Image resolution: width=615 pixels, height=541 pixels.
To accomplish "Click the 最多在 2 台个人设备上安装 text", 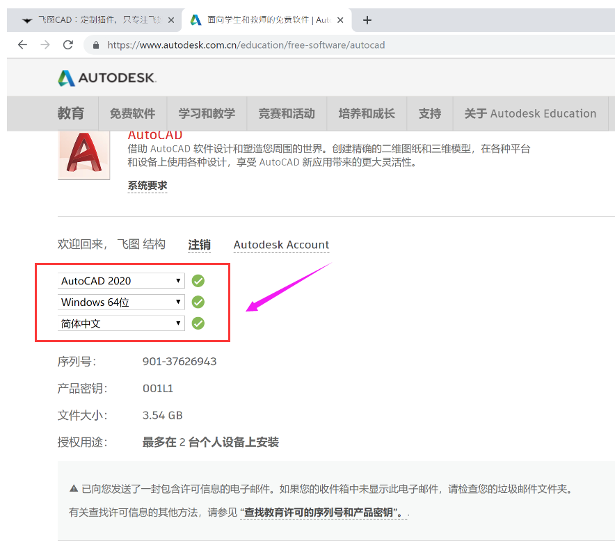I will pos(211,442).
